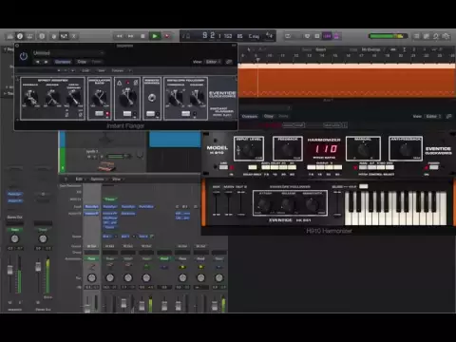Open the List Editors icon at top right
This screenshot has width=456, height=342.
pos(417,36)
